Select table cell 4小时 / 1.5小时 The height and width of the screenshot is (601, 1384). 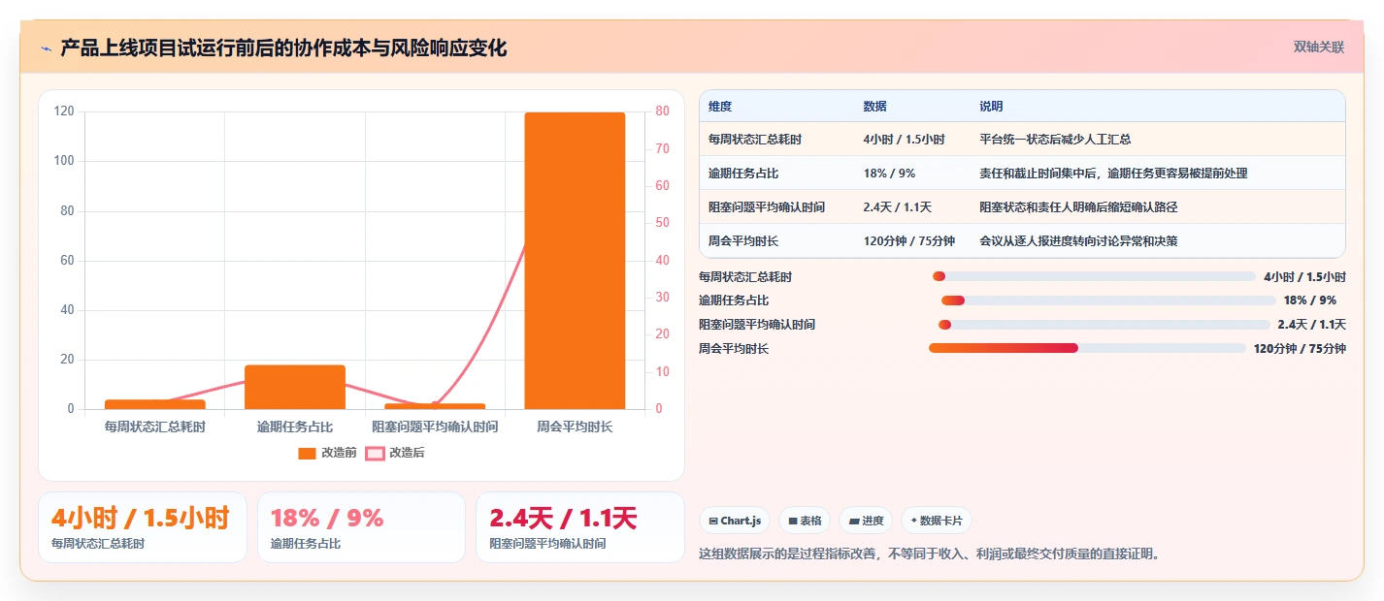(904, 140)
